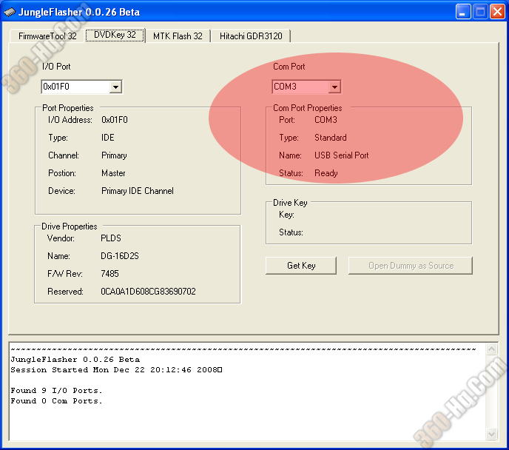Image resolution: width=509 pixels, height=450 pixels.
Task: Click the log line 'Found 0 Com Ports.'
Action: [56, 401]
